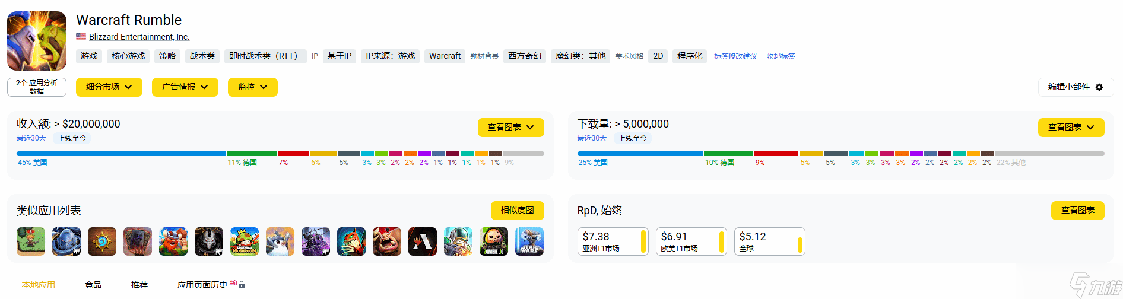The height and width of the screenshot is (299, 1123).
Task: Open the pixel hero grass app icon
Action: (x=31, y=241)
